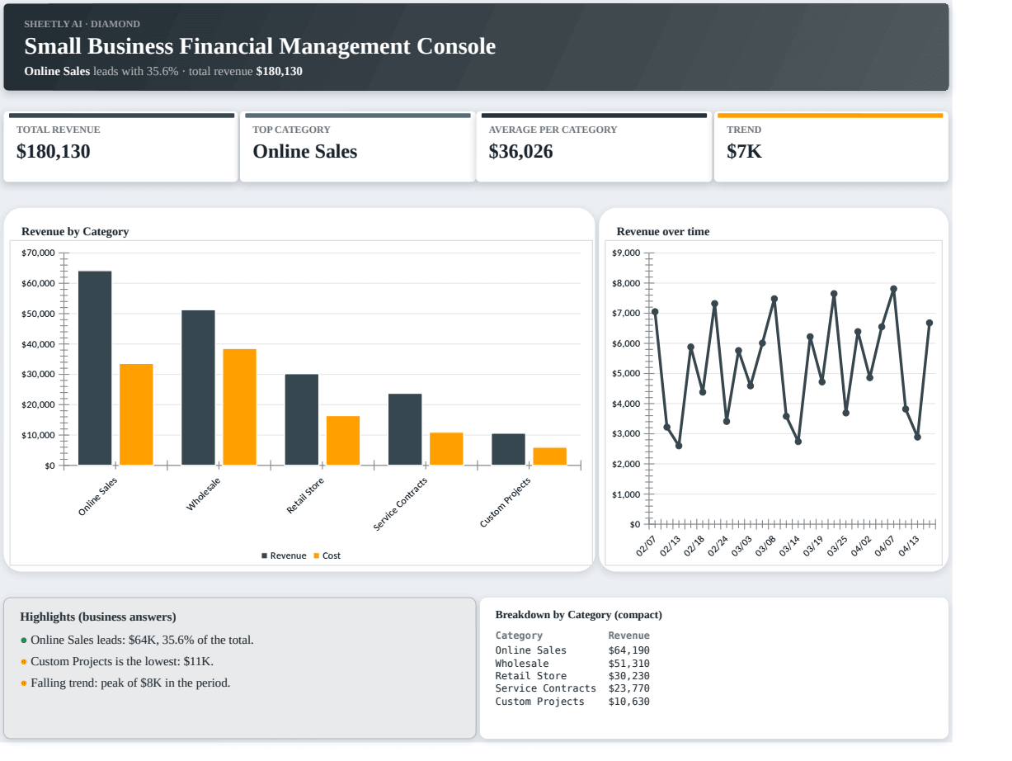Click the Revenue by Category chart title

point(75,232)
